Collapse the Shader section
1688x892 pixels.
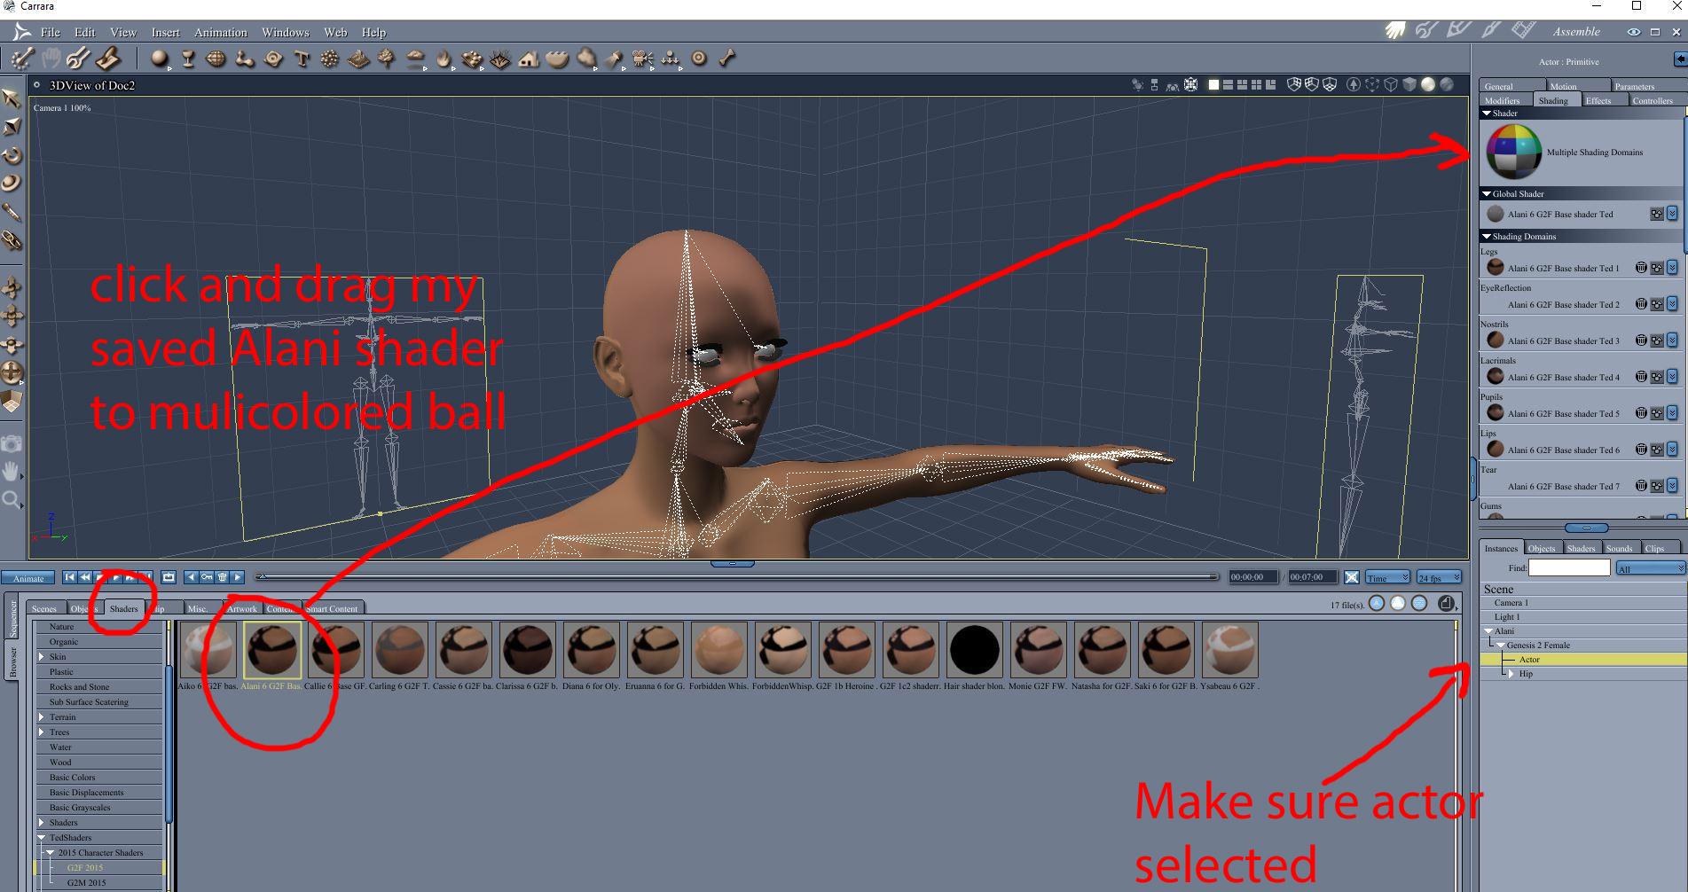[x=1487, y=113]
